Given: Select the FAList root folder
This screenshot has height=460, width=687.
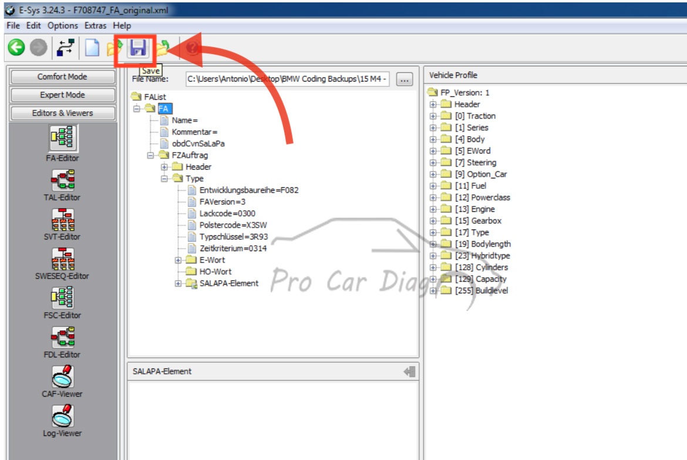Looking at the screenshot, I should 149,97.
